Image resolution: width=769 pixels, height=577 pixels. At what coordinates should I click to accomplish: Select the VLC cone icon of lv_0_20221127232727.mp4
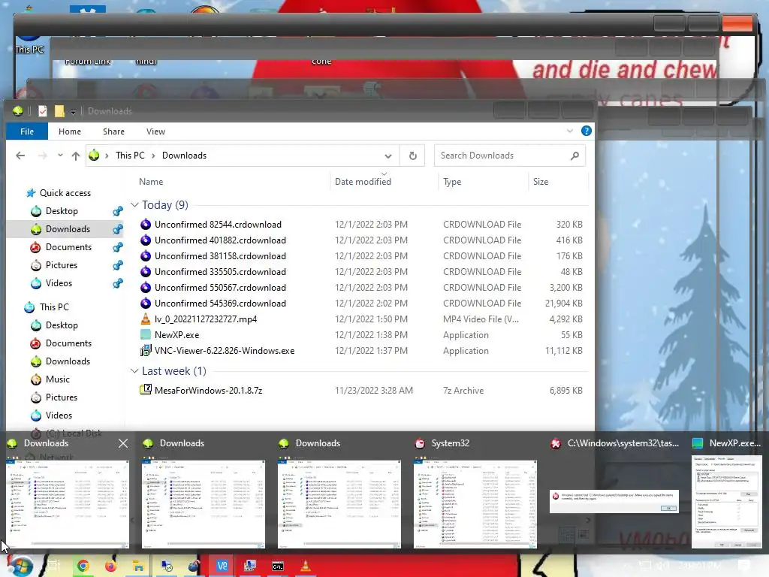[146, 319]
